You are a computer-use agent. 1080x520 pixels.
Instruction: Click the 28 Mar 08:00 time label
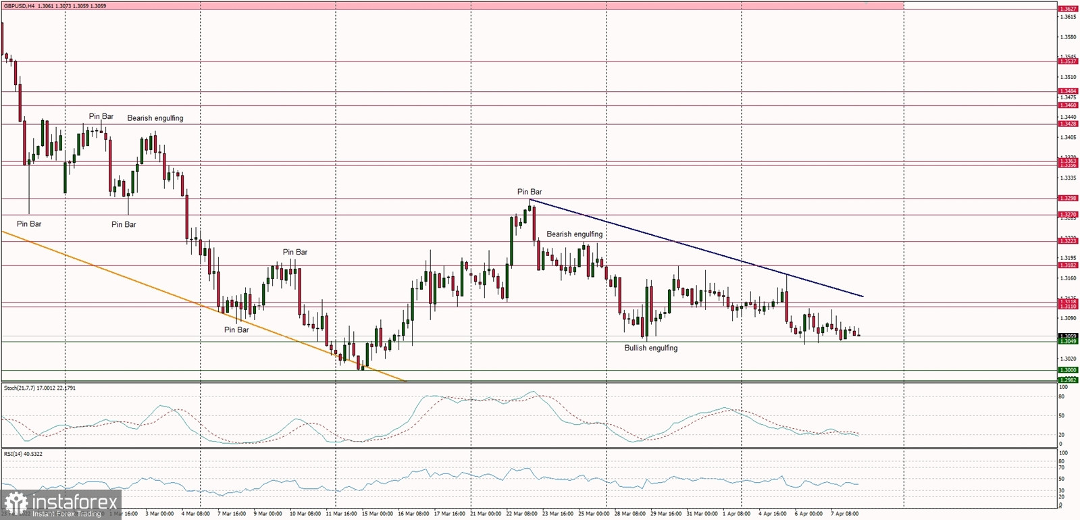[x=629, y=514]
